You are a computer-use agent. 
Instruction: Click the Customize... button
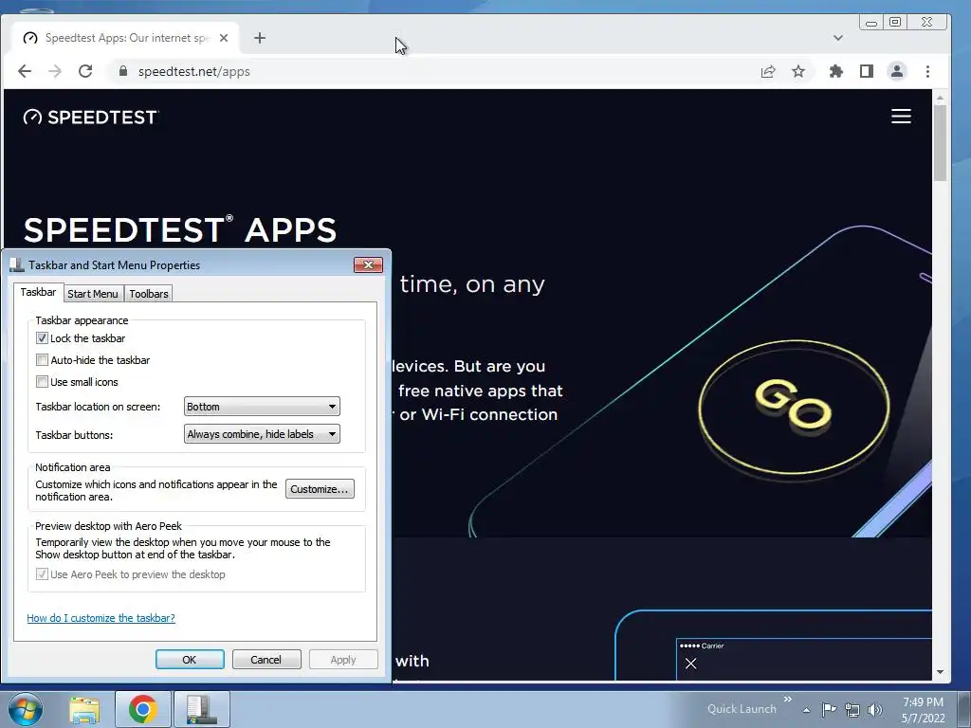pos(320,489)
